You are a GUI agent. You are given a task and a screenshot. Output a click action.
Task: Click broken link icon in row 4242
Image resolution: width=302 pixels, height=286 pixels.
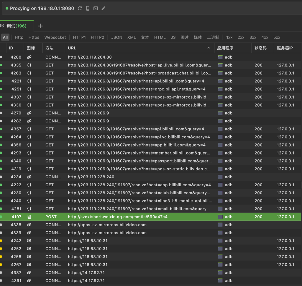pyautogui.click(x=29, y=241)
